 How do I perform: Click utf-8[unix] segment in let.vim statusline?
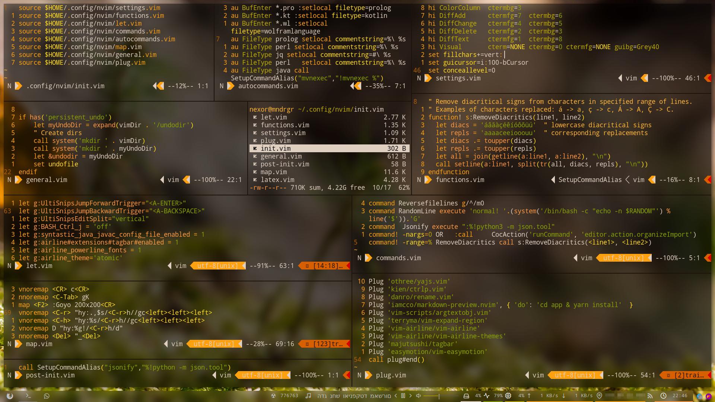pos(217,266)
